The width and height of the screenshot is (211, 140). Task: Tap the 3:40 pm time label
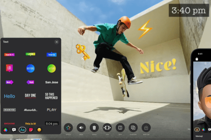click(x=188, y=10)
